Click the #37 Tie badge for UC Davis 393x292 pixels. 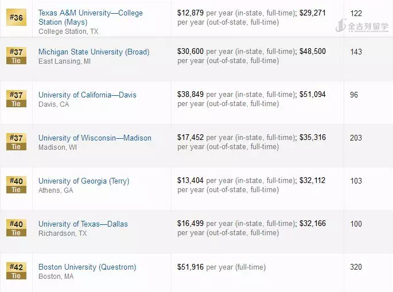16,99
